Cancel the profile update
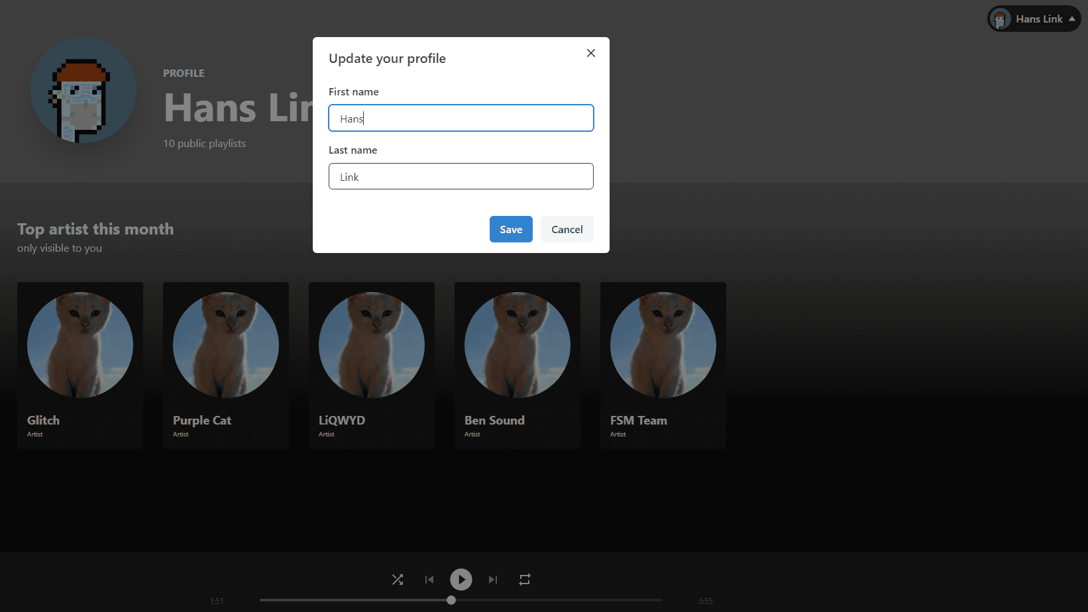This screenshot has width=1088, height=612. click(567, 229)
